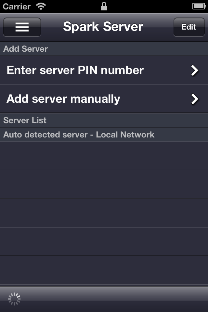208x312 pixels.
Task: Select last empty row above bottom toolbar
Action: (x=104, y=270)
